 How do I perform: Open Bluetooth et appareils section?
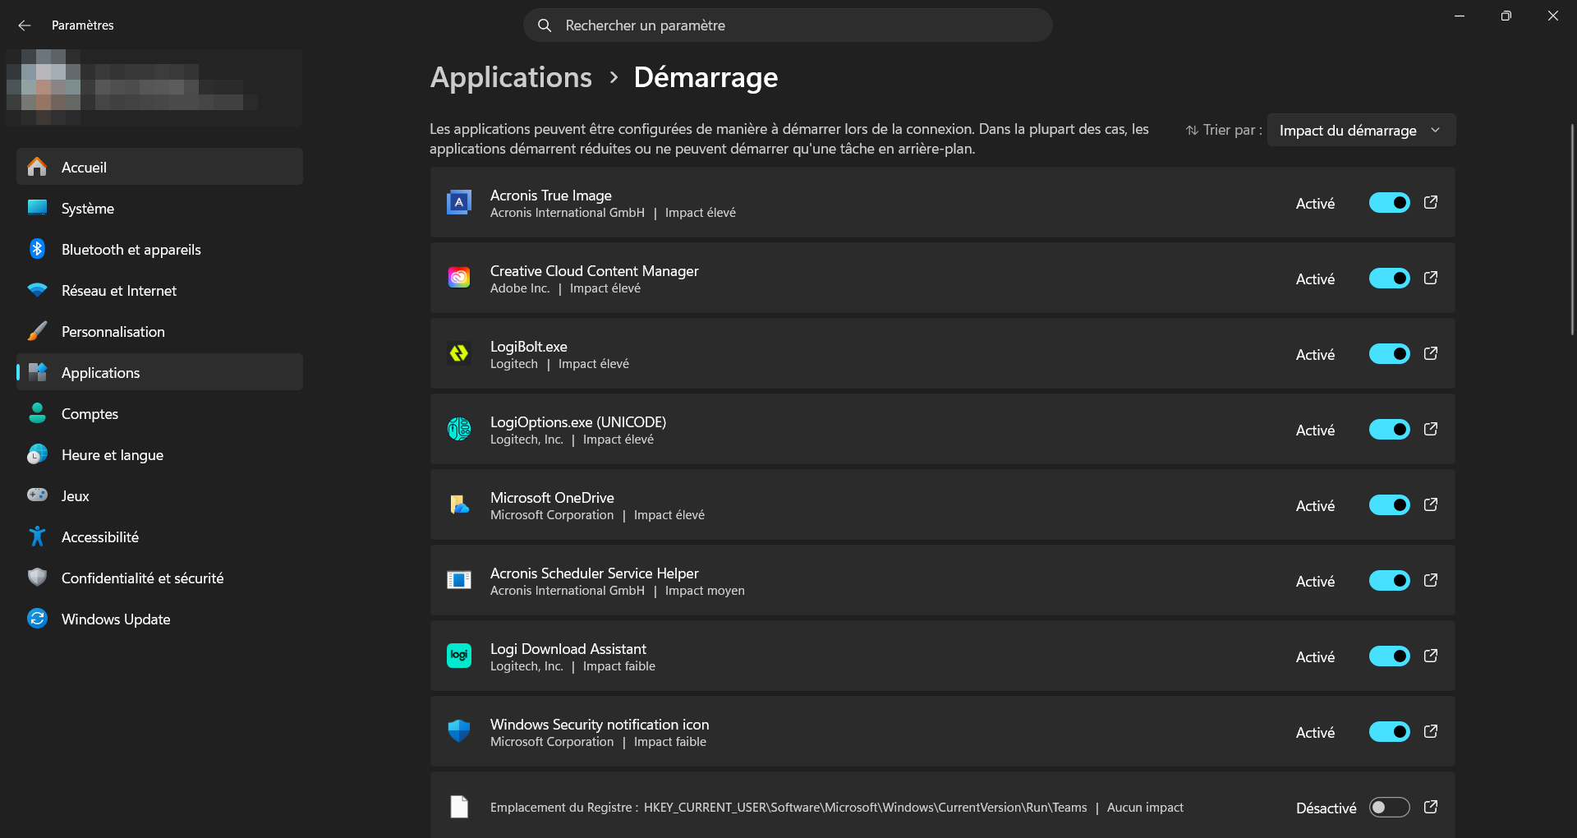[159, 249]
